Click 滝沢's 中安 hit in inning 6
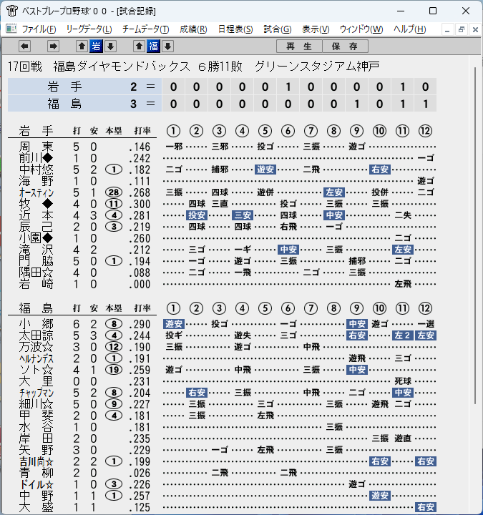Screen dimensions: 483x515 [288, 250]
